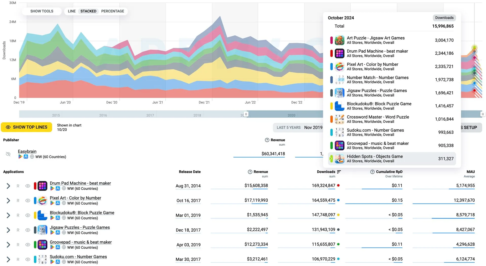Click App Store icon under Pixel Art row

point(58,203)
